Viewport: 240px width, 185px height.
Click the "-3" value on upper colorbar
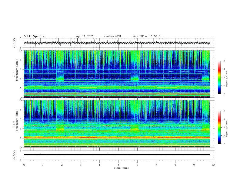click(x=223, y=61)
